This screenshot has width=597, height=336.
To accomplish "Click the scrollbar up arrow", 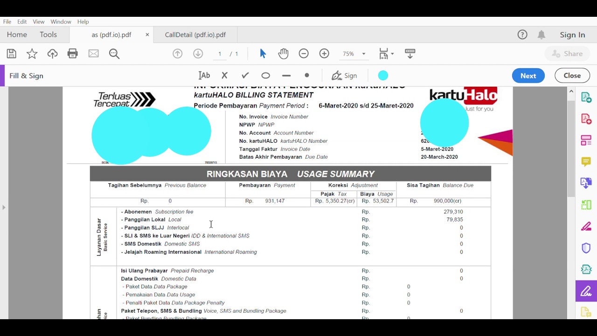I will tap(571, 91).
